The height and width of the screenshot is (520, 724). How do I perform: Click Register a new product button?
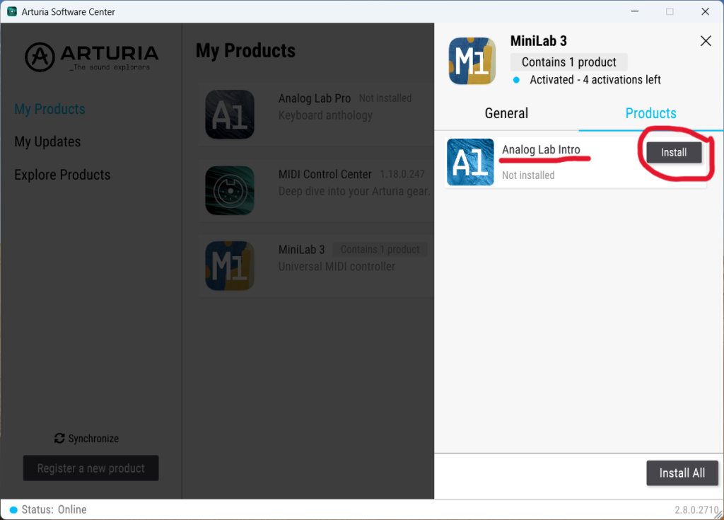click(91, 468)
